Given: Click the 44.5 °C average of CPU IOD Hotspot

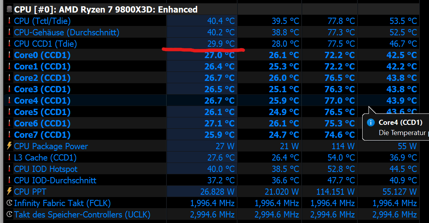Looking at the screenshot, I should click(403, 169).
